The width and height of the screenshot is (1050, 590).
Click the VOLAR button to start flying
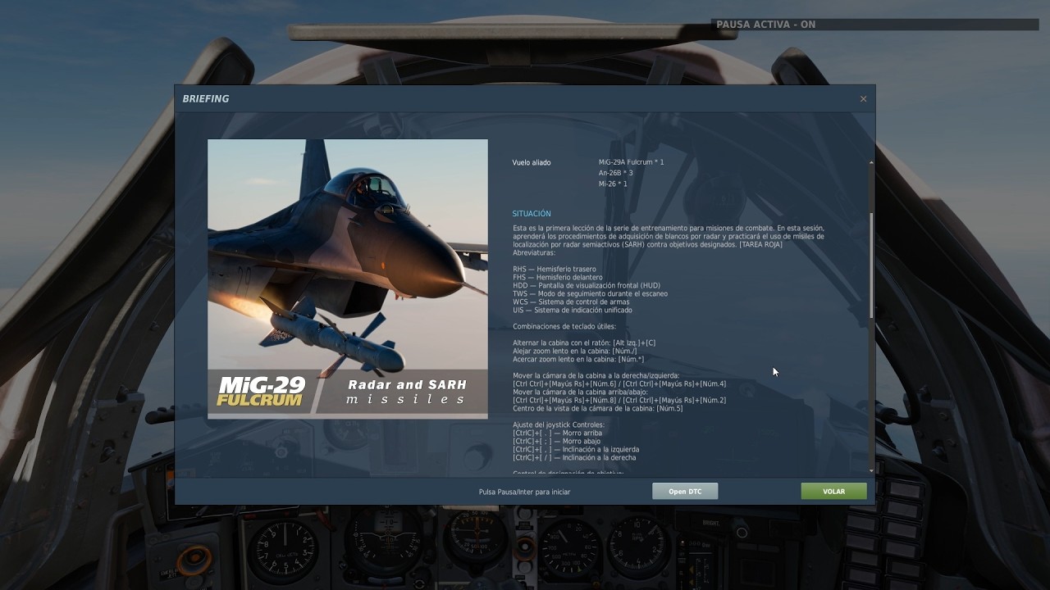[833, 492]
